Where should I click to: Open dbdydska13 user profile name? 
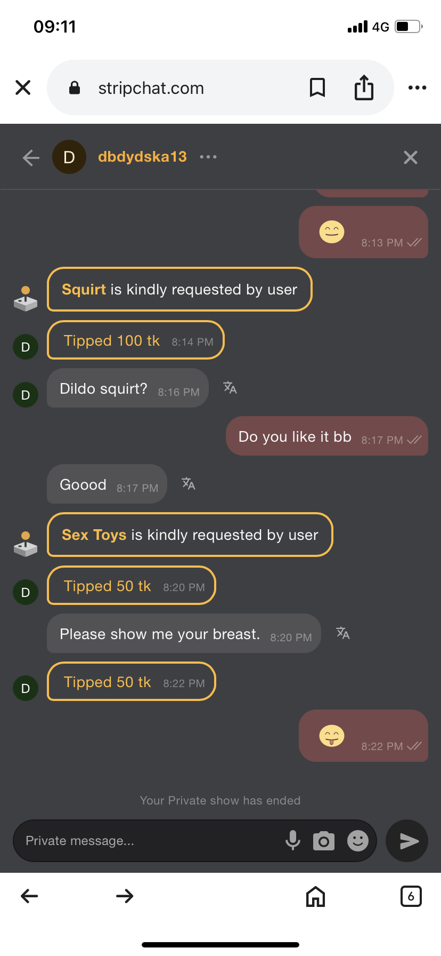coord(142,157)
